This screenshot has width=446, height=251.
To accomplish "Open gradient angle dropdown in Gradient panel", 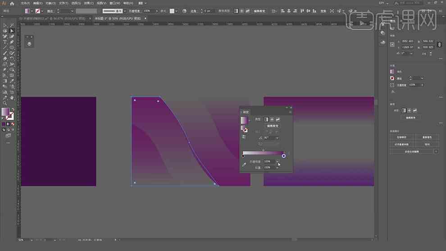I will point(277,138).
